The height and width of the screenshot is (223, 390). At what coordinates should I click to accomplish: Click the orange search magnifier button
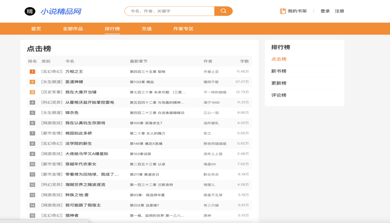point(223,11)
